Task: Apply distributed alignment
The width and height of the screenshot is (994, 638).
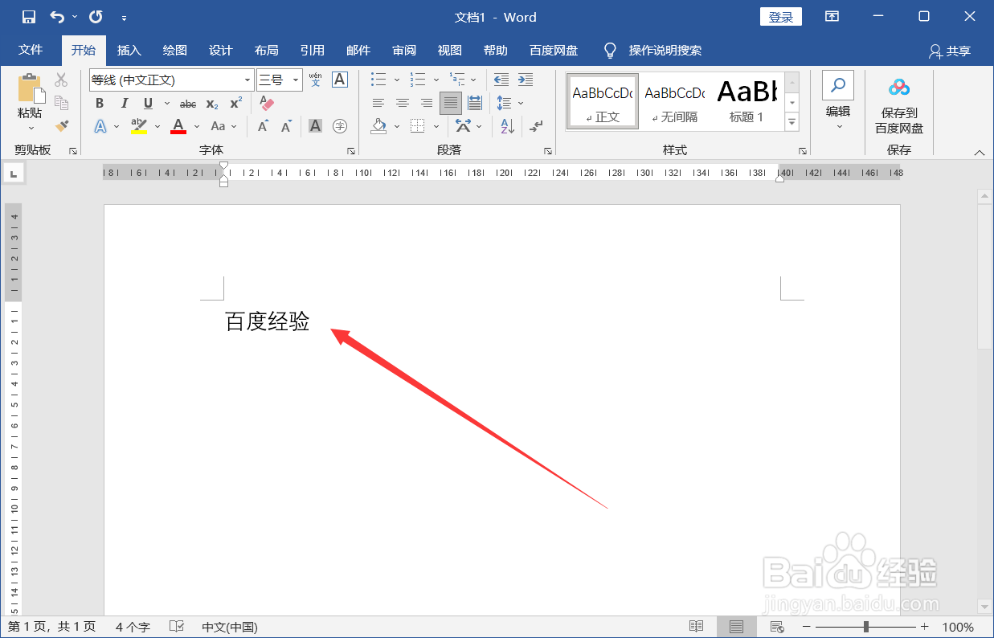Action: pos(475,103)
